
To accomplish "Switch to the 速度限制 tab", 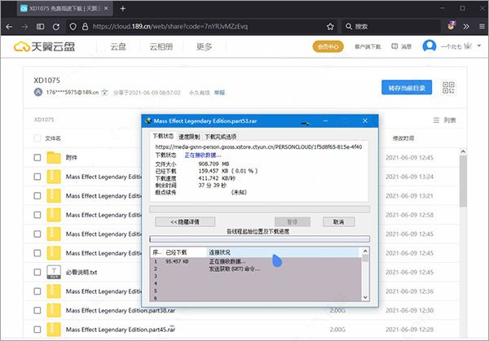I will coord(189,135).
